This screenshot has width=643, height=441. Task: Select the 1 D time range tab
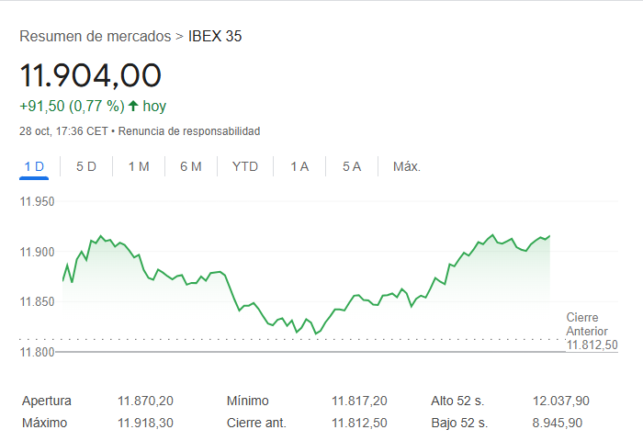tap(34, 166)
